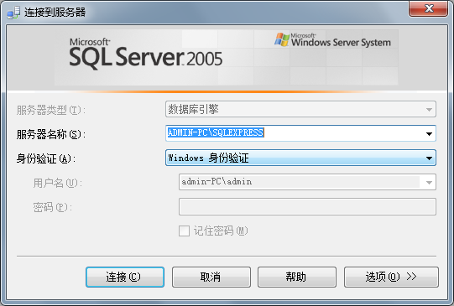Screen dimensions: 454x306
Task: Click the 身份验证(A) label
Action: tap(46, 158)
